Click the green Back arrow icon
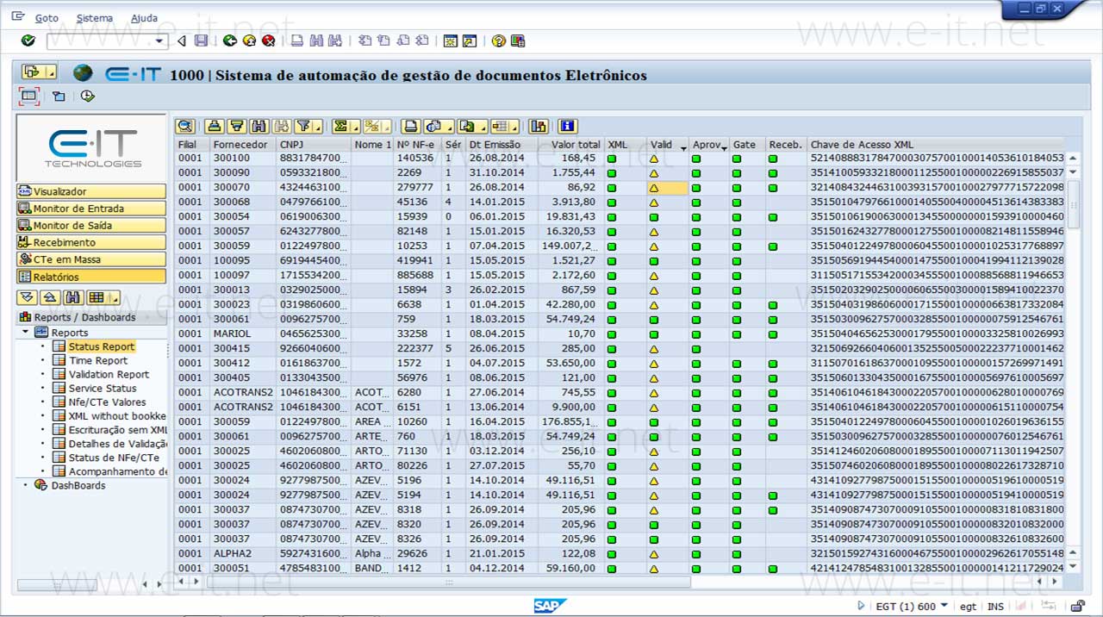1103x617 pixels. point(229,41)
